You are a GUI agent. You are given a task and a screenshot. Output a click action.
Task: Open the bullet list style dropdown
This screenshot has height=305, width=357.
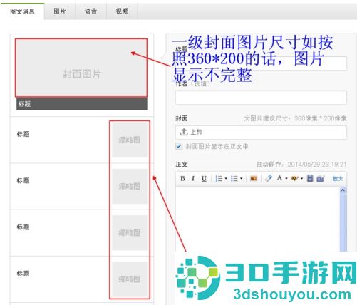[242, 178]
